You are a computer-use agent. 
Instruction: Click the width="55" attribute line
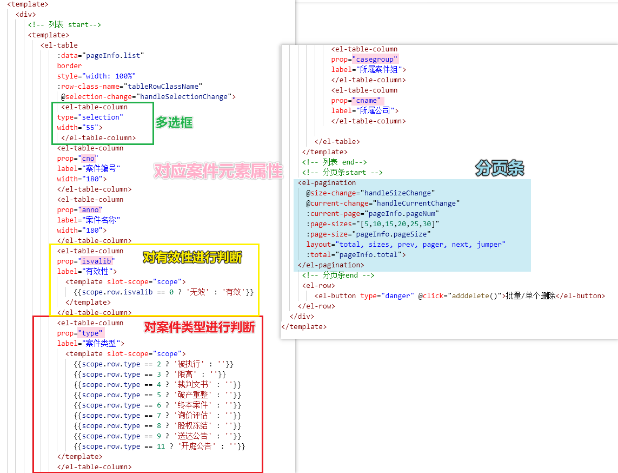tap(79, 127)
